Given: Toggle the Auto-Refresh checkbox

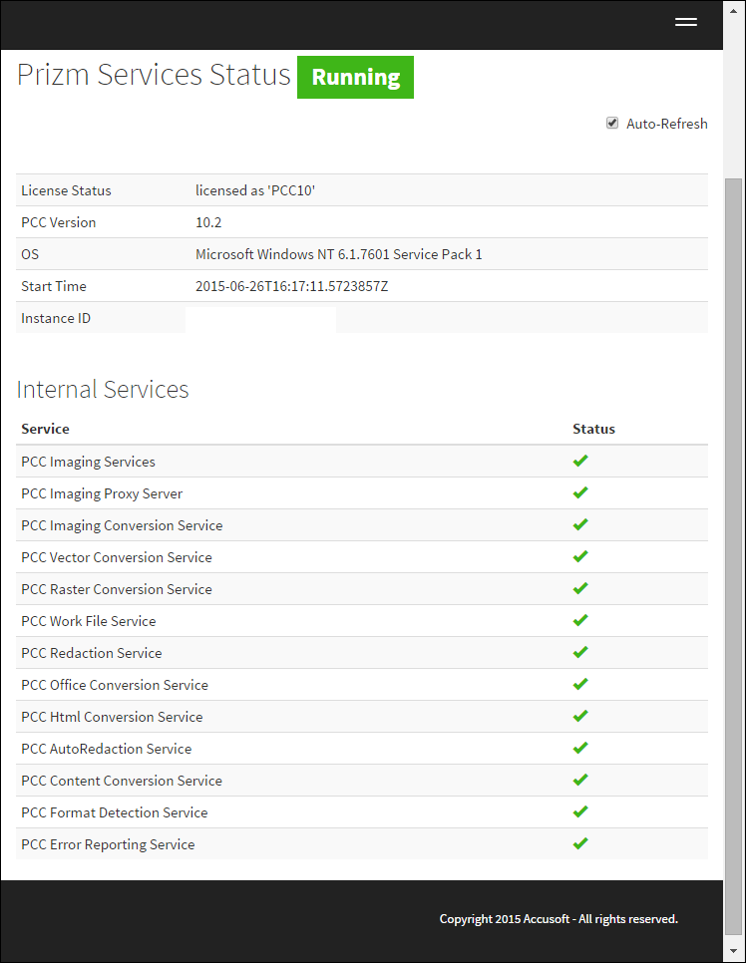Looking at the screenshot, I should pos(611,123).
